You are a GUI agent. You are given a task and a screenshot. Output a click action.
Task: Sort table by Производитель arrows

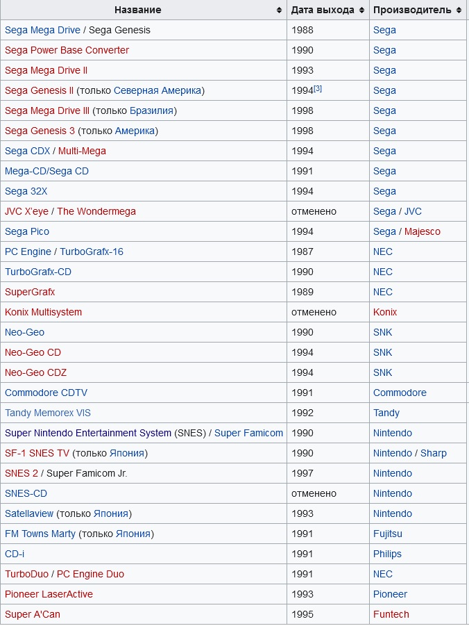pos(459,10)
